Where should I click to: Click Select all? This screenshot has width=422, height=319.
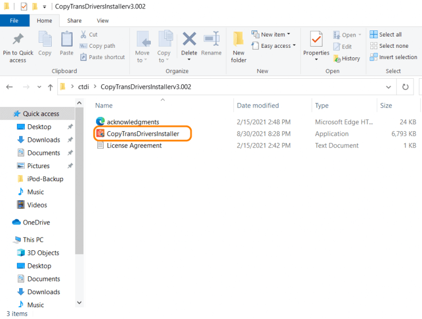[x=385, y=34]
